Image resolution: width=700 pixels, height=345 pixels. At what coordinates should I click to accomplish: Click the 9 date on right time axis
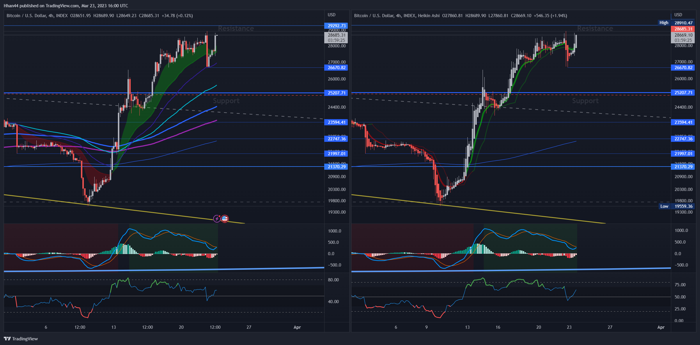[426, 327]
